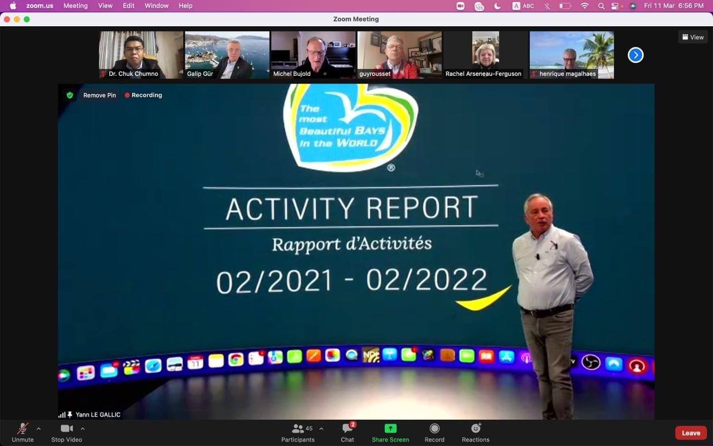Open Control Center
Image resolution: width=713 pixels, height=446 pixels.
tap(616, 6)
